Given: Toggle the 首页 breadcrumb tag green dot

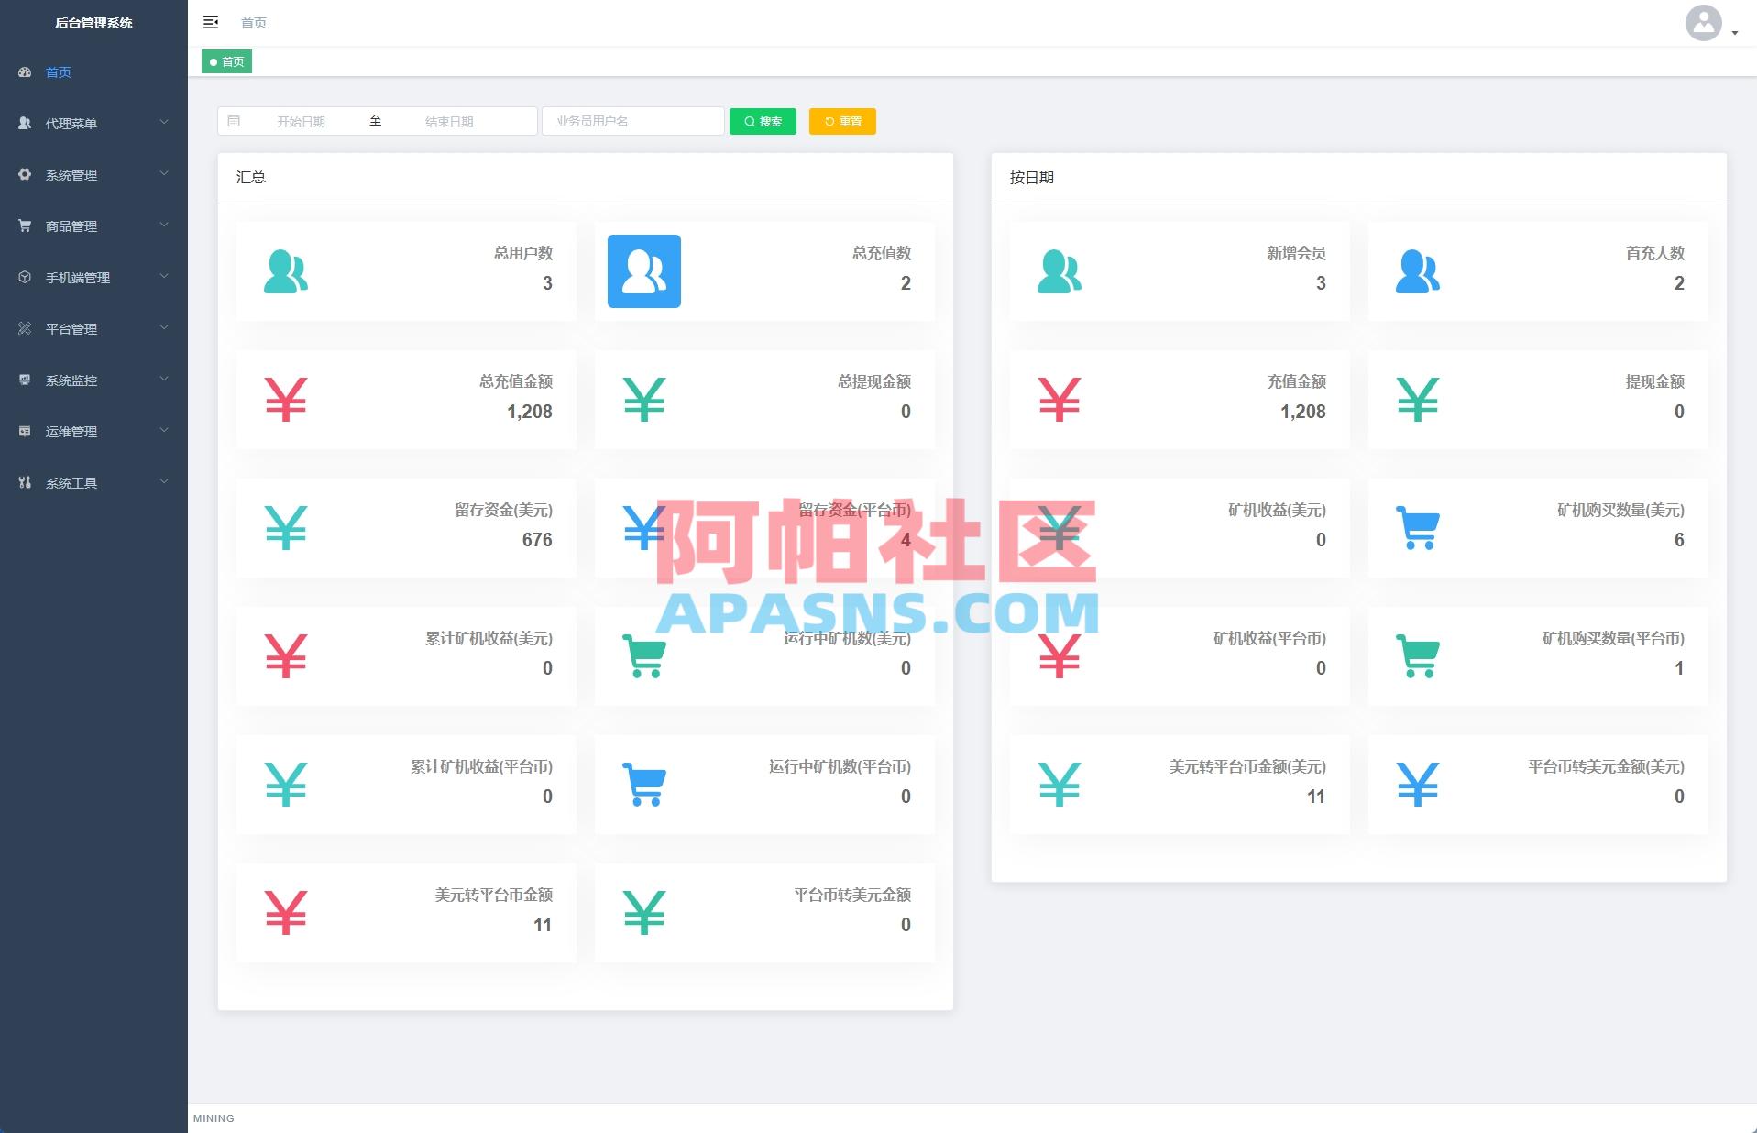Looking at the screenshot, I should coord(214,61).
